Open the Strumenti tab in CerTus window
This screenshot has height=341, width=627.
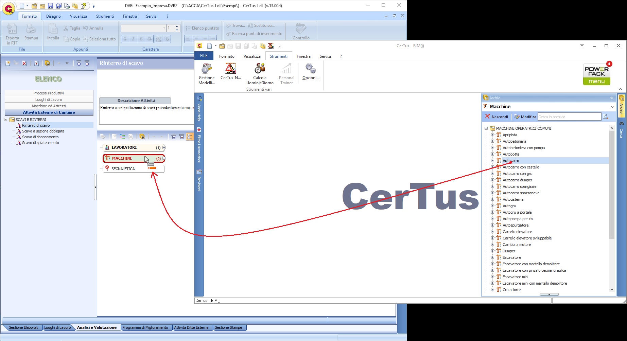point(279,56)
